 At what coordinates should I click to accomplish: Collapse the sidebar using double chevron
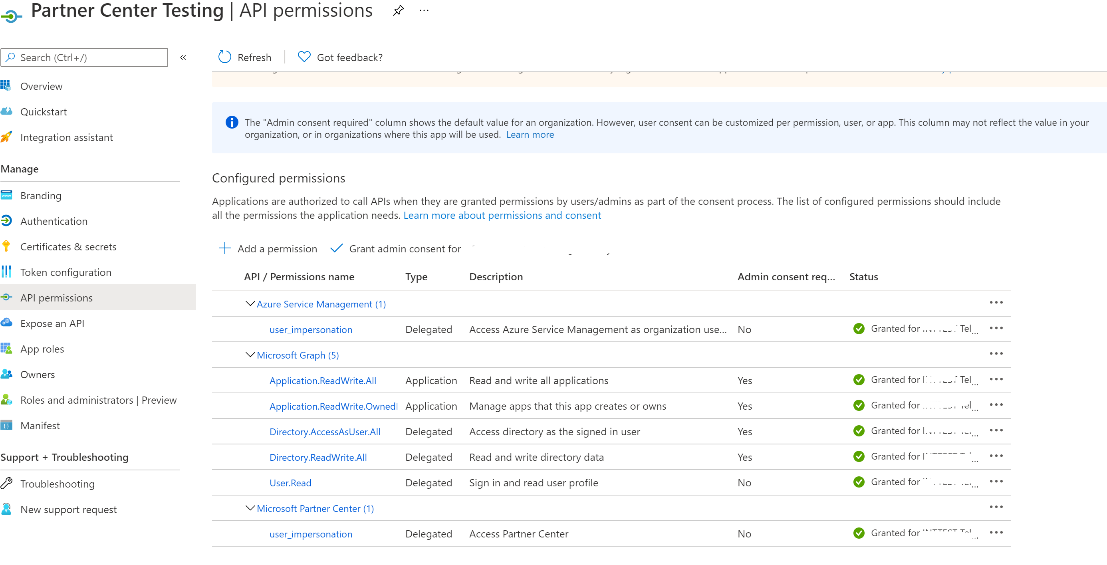tap(183, 57)
